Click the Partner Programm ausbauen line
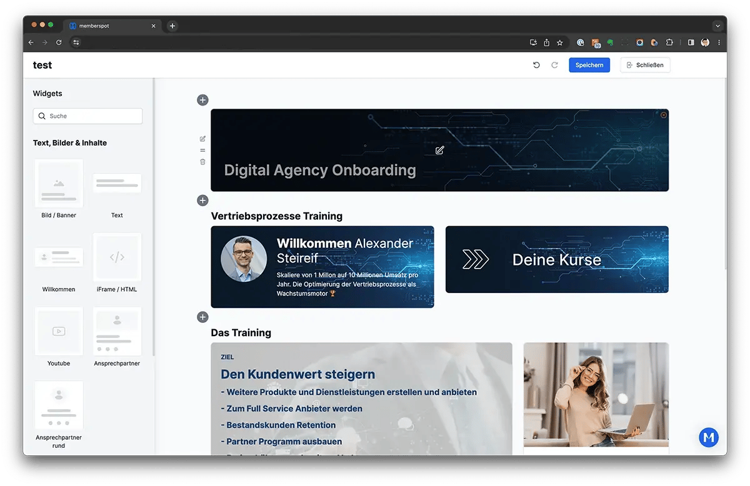Viewport: 750px width, 486px height. 281,441
